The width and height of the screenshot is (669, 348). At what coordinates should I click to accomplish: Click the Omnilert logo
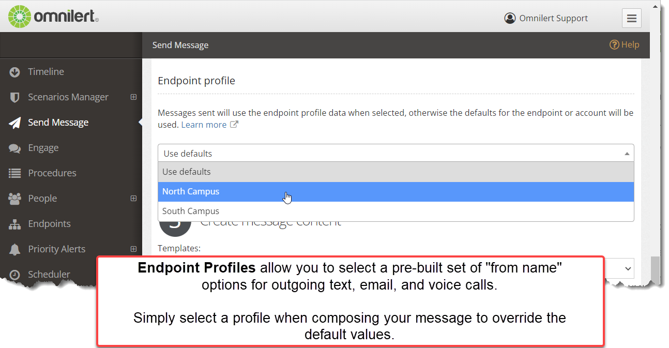(53, 17)
